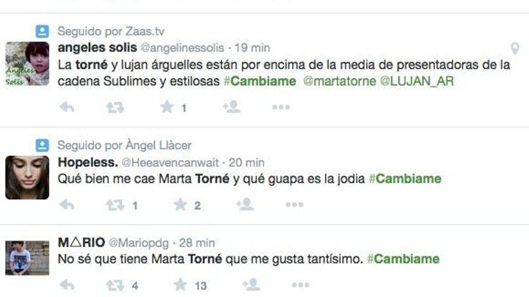Reply to the Hopeless. tweet
This screenshot has width=529, height=297.
point(67,205)
